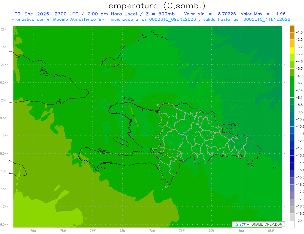Viewport: 304px width, 234px height.
Task: Click the "-3.9" color scale label
Action: tap(300, 54)
